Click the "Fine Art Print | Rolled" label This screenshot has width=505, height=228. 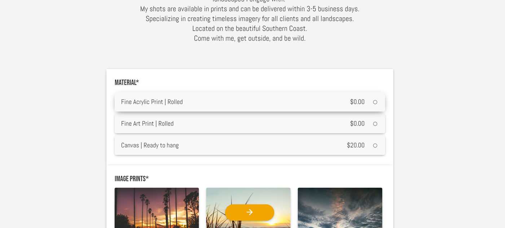(147, 124)
